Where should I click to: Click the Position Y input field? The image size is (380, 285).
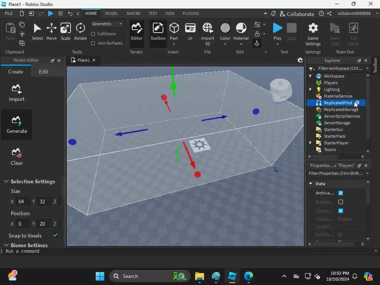click(x=44, y=224)
